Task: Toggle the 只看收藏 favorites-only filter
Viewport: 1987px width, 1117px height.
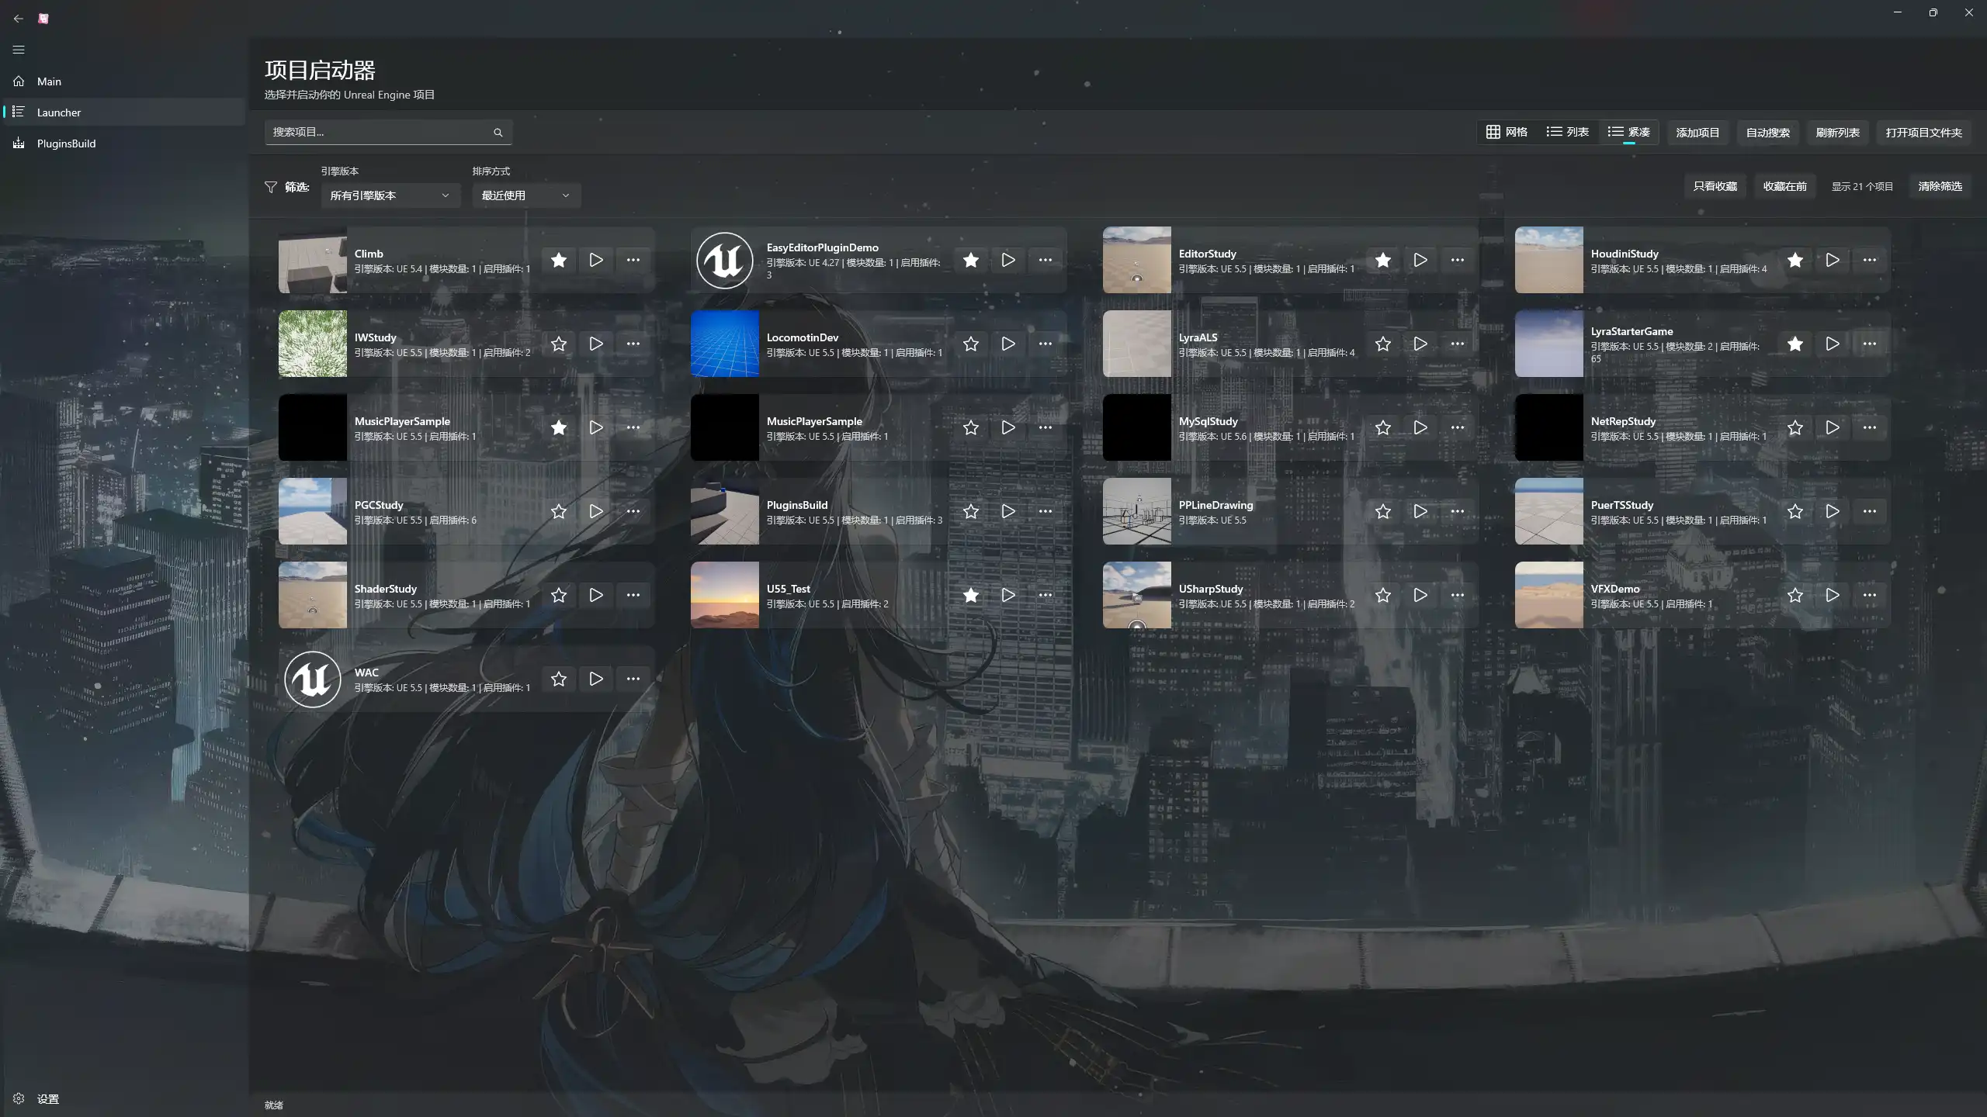Action: click(x=1715, y=186)
